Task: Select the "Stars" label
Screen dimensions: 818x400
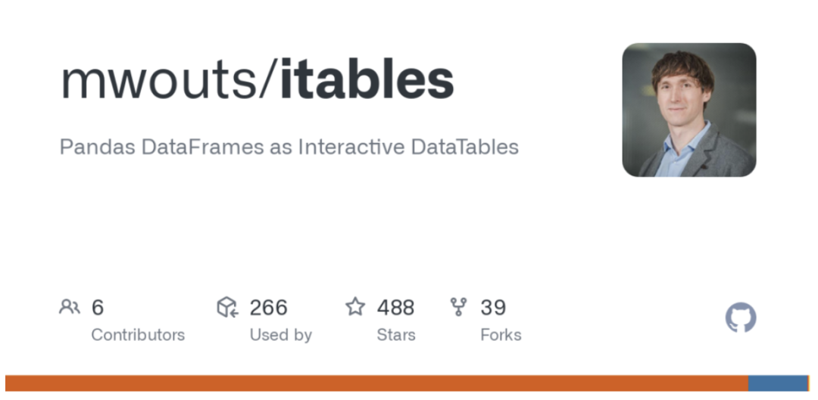Action: 396,335
